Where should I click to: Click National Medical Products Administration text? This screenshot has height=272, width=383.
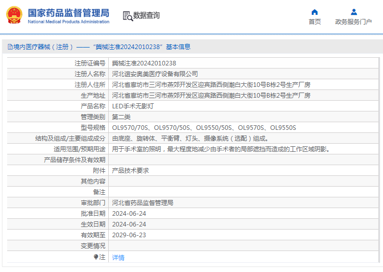point(68,21)
